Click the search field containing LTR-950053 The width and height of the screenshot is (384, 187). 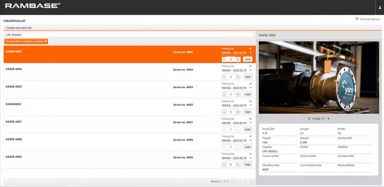(x=129, y=35)
